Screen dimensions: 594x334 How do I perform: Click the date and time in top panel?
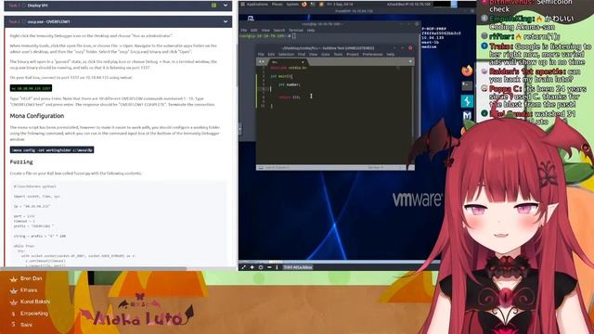pyautogui.click(x=340, y=4)
